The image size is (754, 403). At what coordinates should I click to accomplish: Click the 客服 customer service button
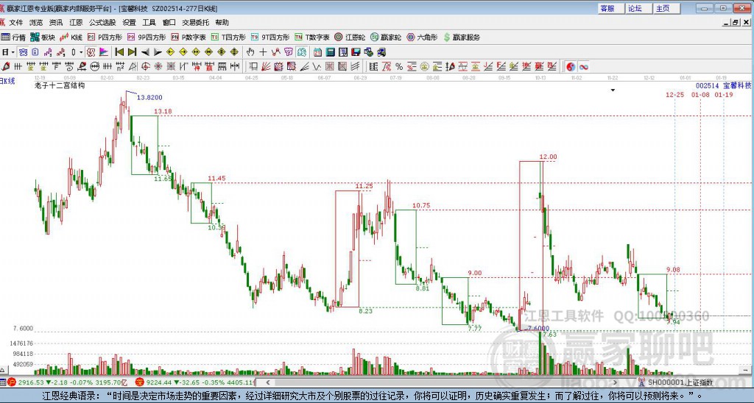coord(607,8)
